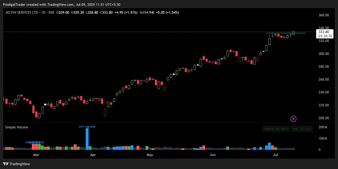Click the purple lightning bolt icon
338x169 pixels.
tap(293, 119)
